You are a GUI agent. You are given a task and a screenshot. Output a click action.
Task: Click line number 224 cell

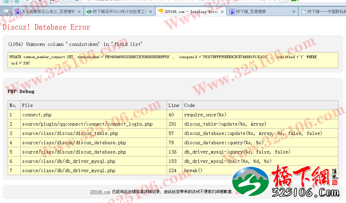click(x=175, y=170)
